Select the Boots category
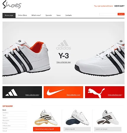Viewport: 127px width, 133px height. (x=4, y=110)
